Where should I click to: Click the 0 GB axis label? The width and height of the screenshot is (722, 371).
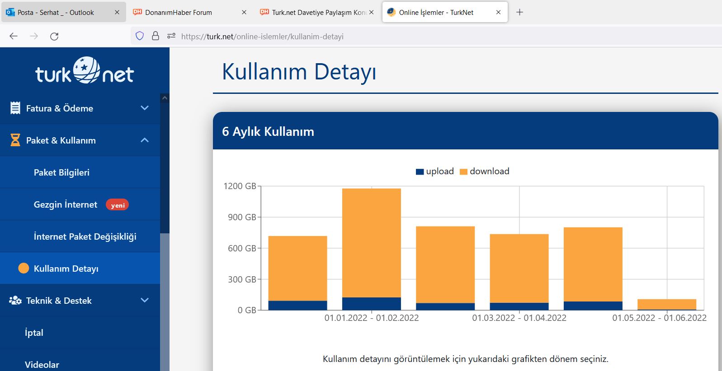point(247,310)
